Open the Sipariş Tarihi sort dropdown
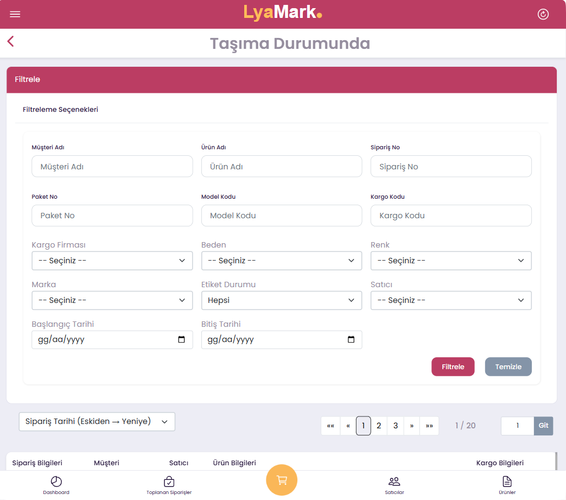This screenshot has height=500, width=566. (97, 422)
